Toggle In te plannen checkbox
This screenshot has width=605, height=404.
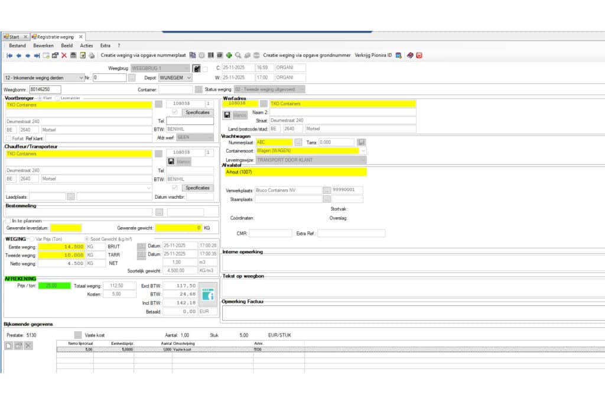pyautogui.click(x=8, y=221)
